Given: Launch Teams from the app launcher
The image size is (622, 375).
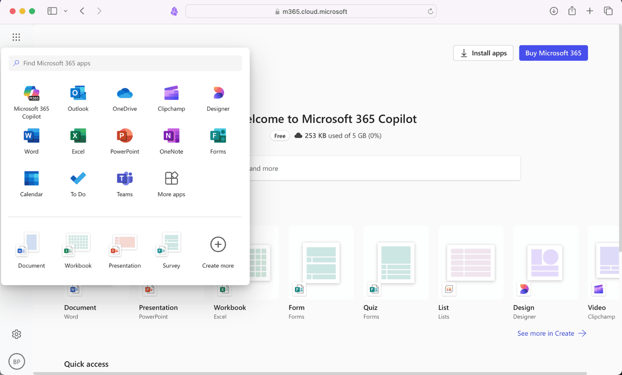Looking at the screenshot, I should (x=125, y=184).
